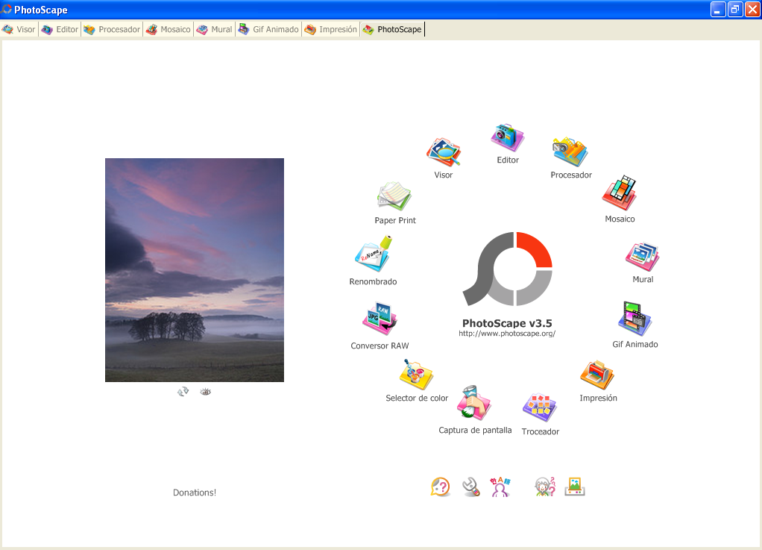This screenshot has width=762, height=550.
Task: Click the Donations! link
Action: 194,493
